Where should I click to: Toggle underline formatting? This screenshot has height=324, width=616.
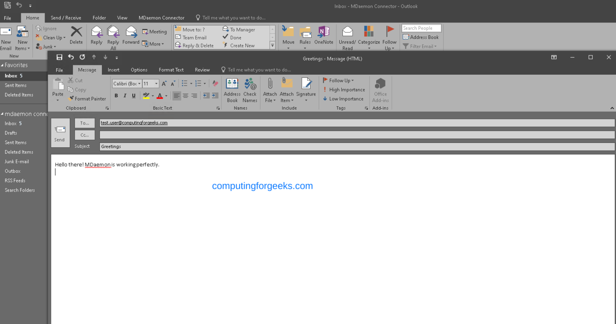(133, 95)
